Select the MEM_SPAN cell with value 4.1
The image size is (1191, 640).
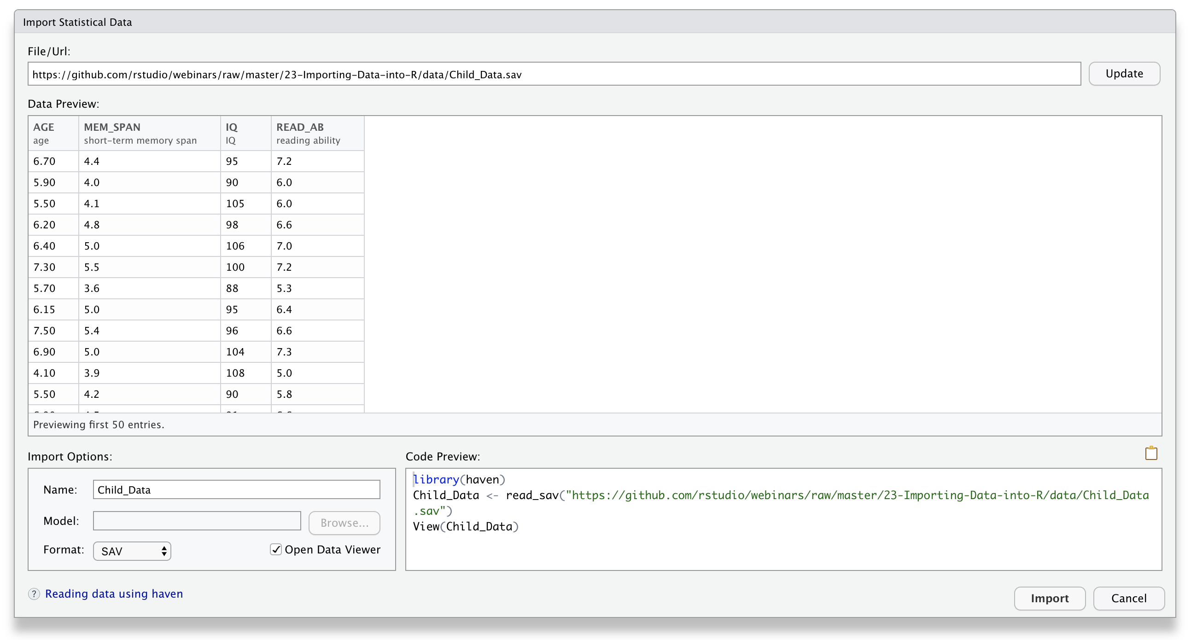149,204
